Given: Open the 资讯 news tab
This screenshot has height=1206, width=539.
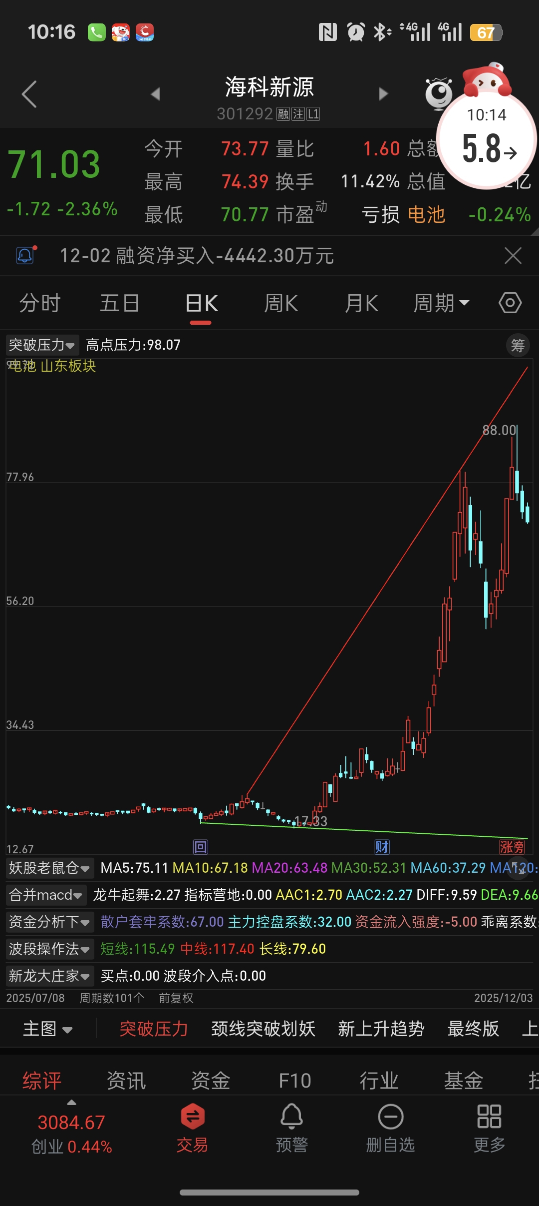Looking at the screenshot, I should (126, 1081).
